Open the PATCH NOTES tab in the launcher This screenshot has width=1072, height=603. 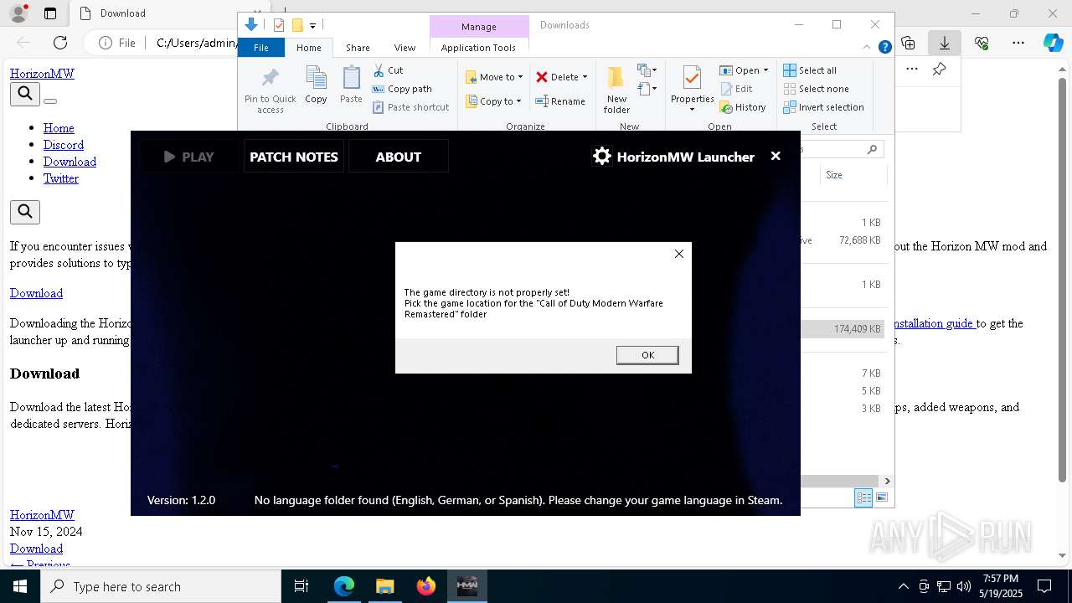pyautogui.click(x=294, y=157)
